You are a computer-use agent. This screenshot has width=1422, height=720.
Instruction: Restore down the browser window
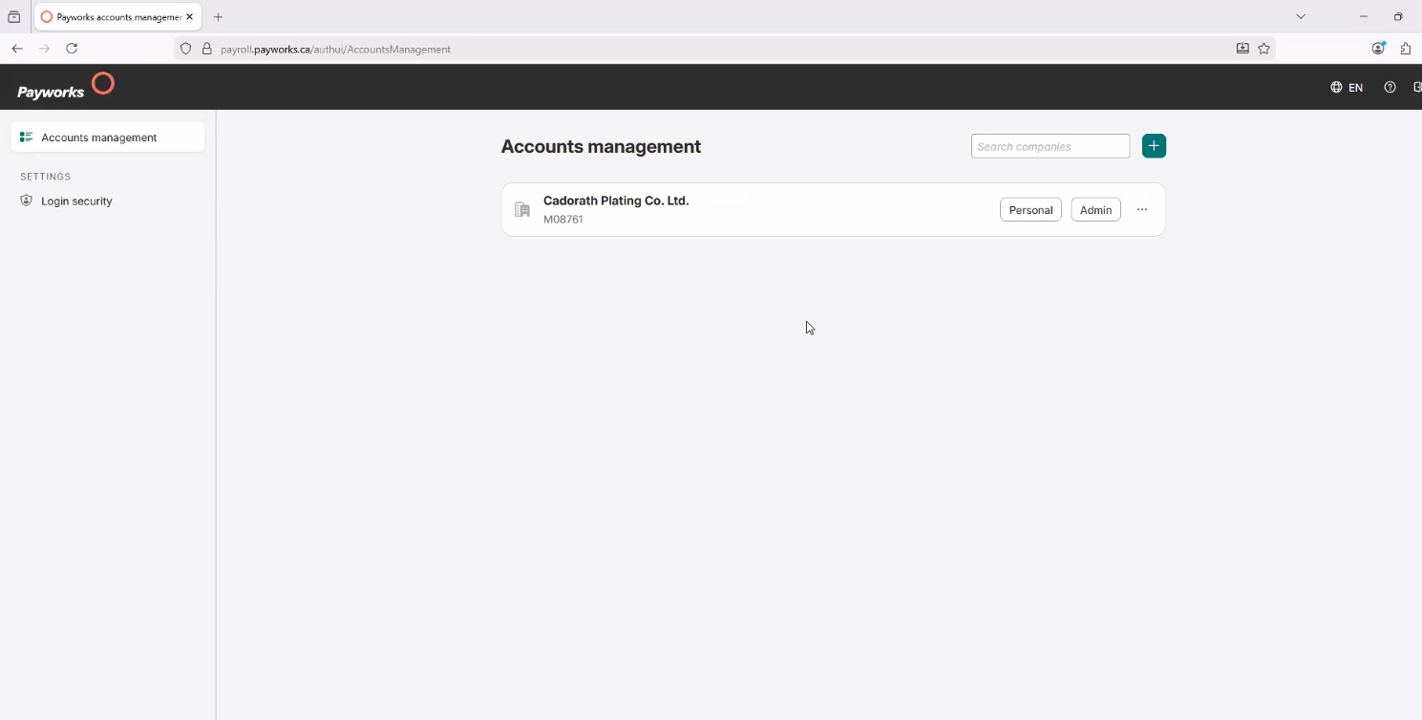coord(1398,16)
